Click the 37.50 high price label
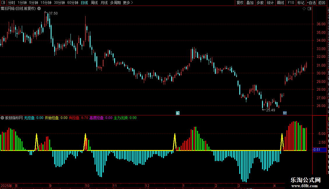 coord(53,13)
